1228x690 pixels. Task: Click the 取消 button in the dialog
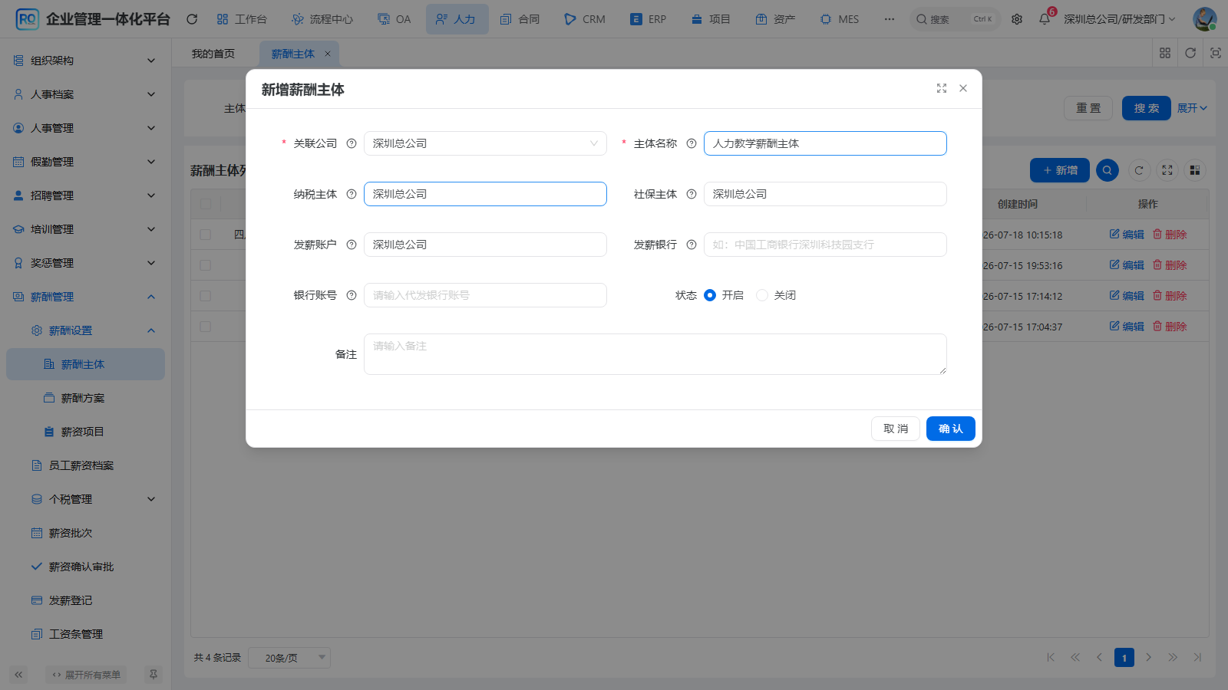point(896,429)
